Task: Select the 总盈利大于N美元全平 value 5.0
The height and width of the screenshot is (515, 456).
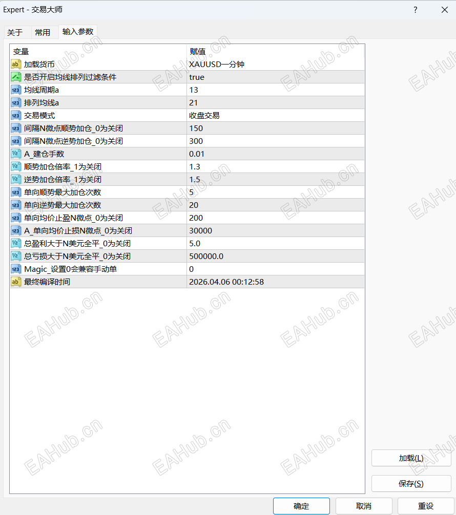Action: point(231,243)
